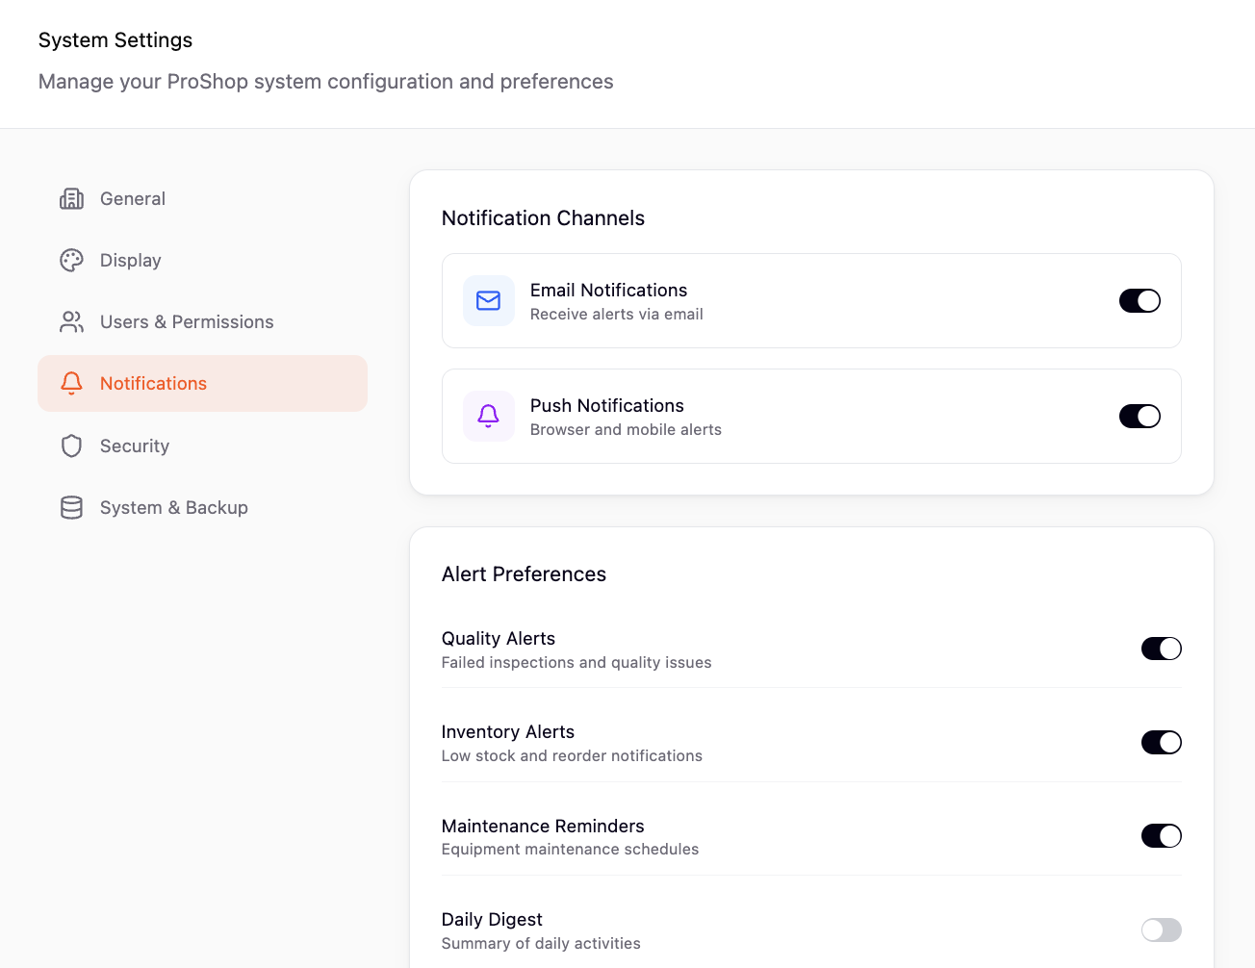Click the orange bell icon in sidebar

(x=71, y=384)
